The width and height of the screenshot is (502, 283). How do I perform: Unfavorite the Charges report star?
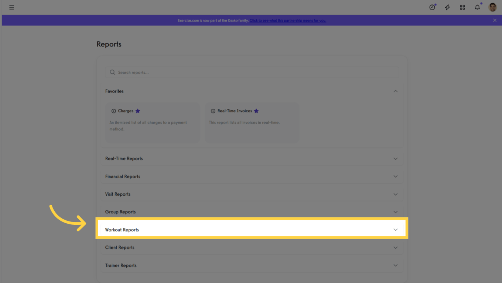click(x=137, y=111)
